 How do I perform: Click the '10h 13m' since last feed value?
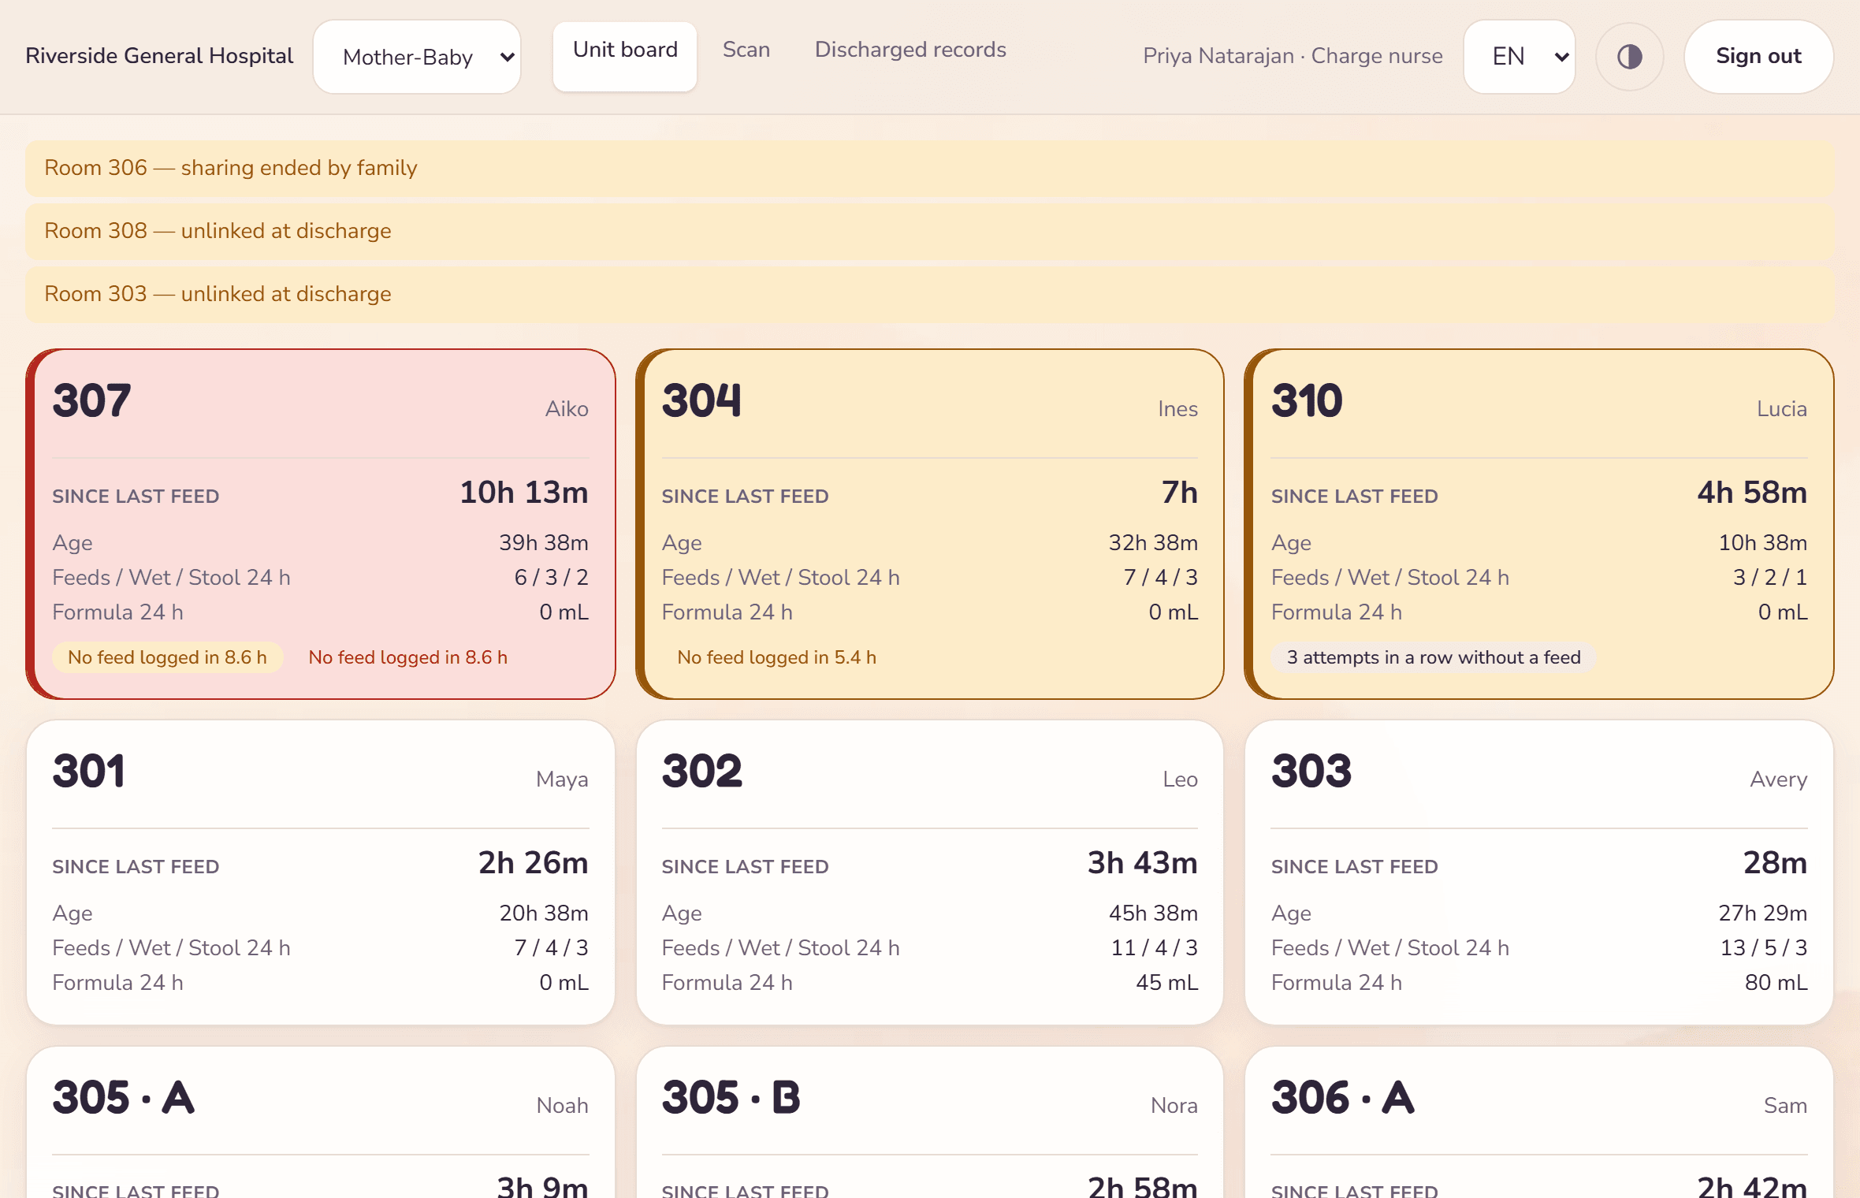(x=524, y=493)
